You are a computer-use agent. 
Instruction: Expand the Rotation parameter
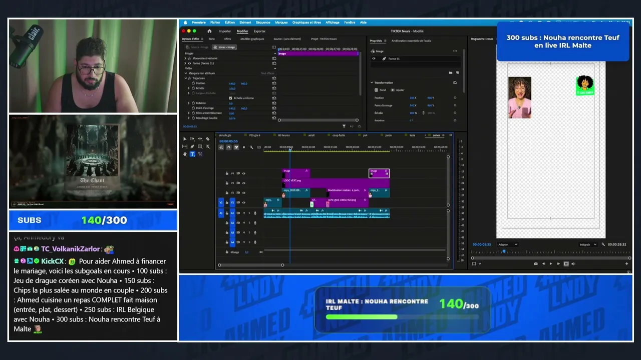pos(189,103)
